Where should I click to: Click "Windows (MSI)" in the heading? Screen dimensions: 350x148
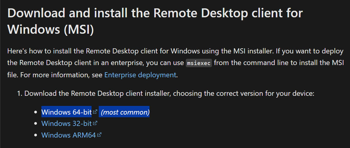(51, 30)
